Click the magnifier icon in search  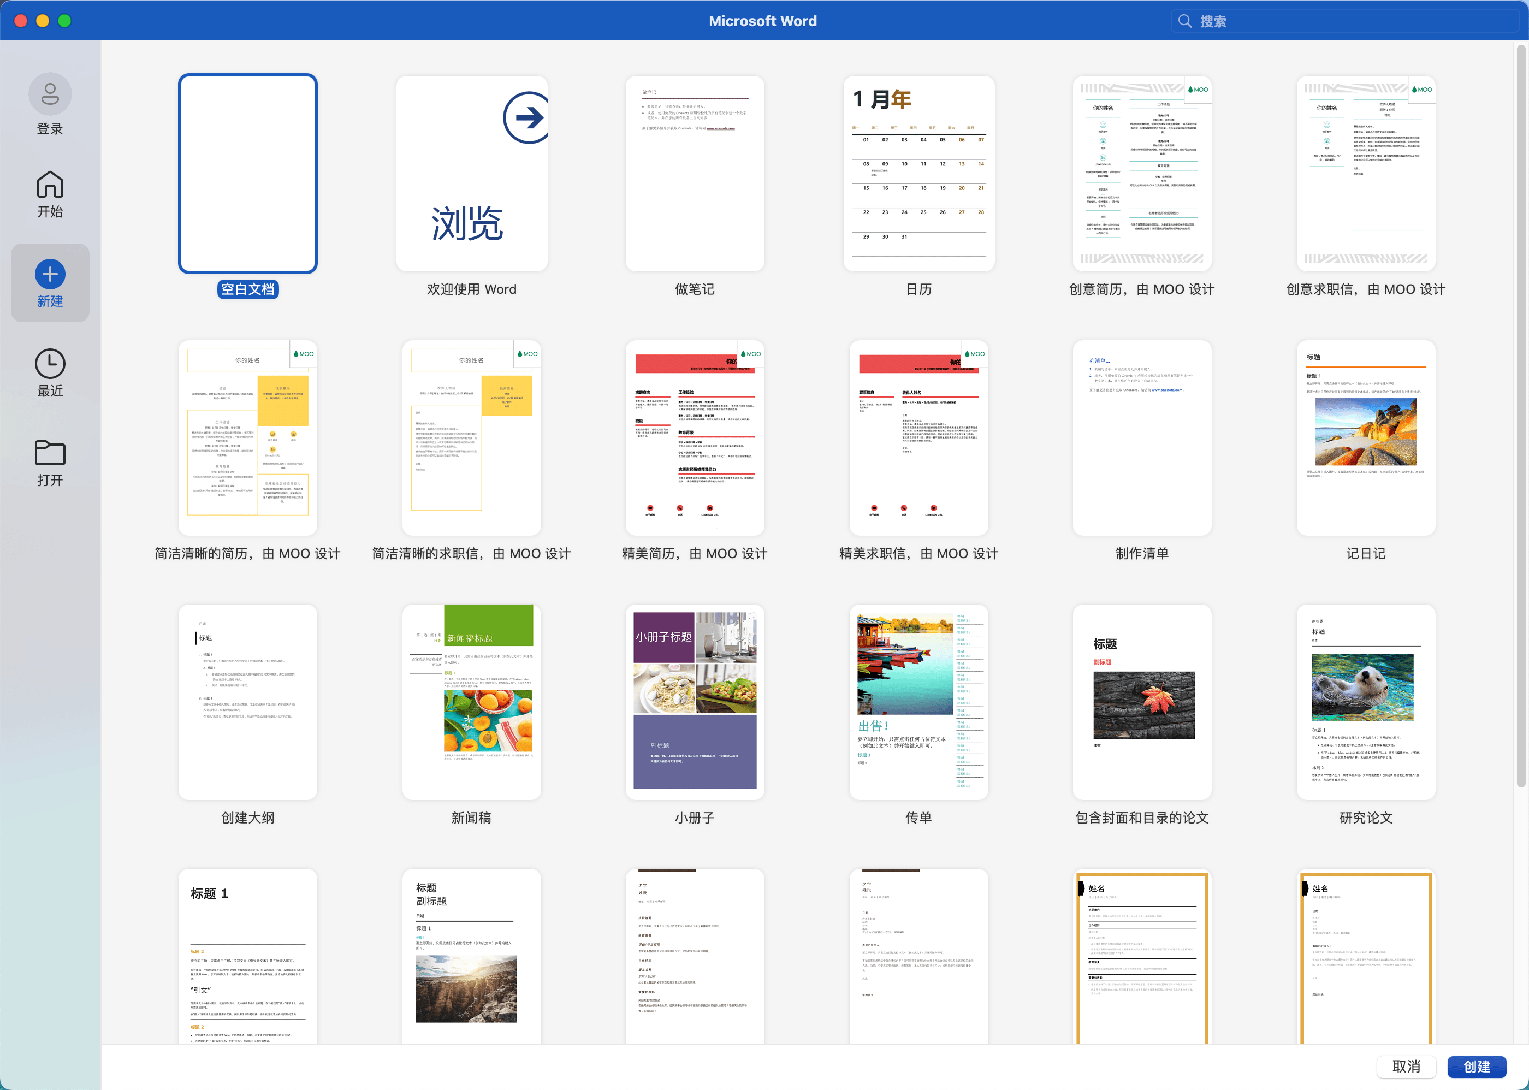click(x=1184, y=21)
